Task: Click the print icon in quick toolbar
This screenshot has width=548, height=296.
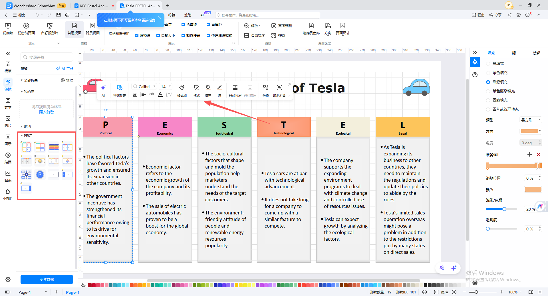Action: point(68,15)
